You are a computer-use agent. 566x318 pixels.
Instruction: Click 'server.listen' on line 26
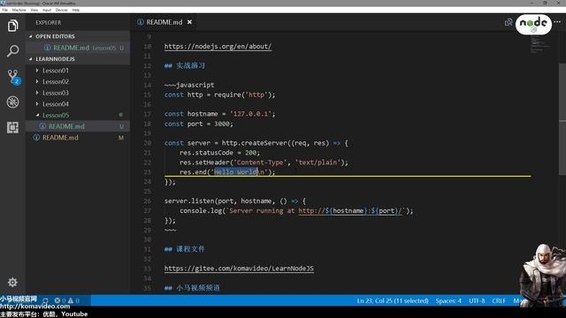pyautogui.click(x=188, y=201)
